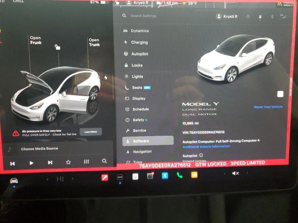Tap the charge port lightning bolt icon
The image size is (298, 223).
point(106,78)
